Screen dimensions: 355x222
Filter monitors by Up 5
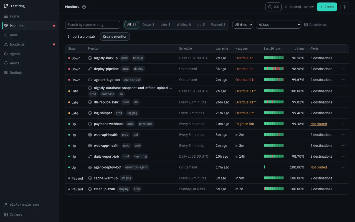point(201,25)
